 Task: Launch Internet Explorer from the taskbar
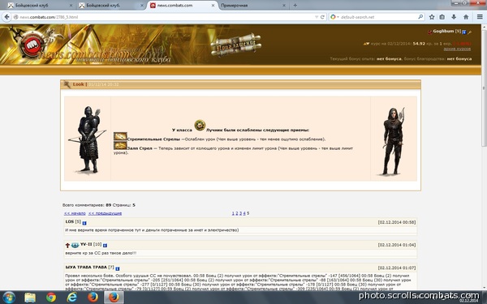(x=71, y=298)
